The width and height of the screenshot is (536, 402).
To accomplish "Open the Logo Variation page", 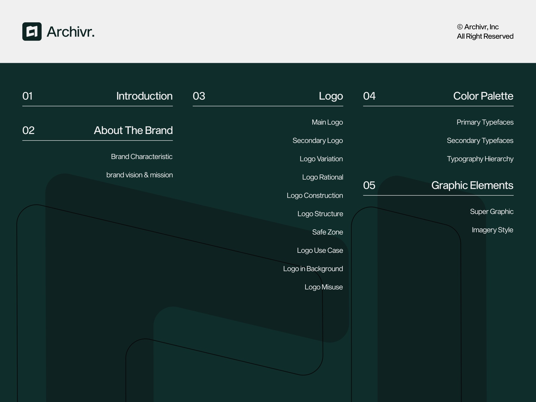I will pyautogui.click(x=322, y=159).
